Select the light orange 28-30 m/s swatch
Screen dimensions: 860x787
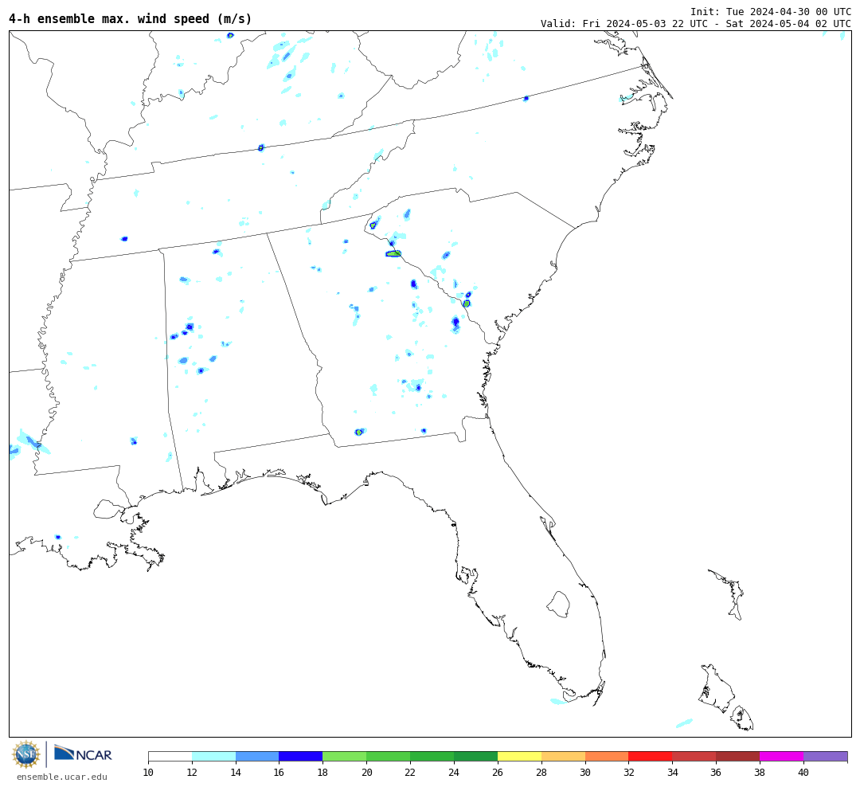(563, 757)
